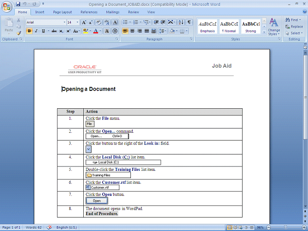Open the Change Styles menu
Screen dimensions: 308x231
[274, 27]
